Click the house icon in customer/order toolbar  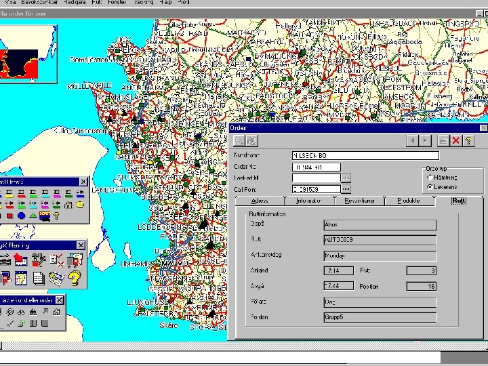point(57,312)
